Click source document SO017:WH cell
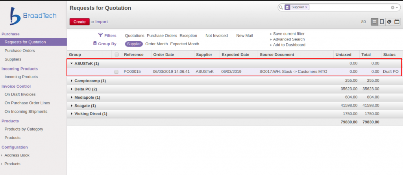Viewport: 403px width, 175px height. 293,72
